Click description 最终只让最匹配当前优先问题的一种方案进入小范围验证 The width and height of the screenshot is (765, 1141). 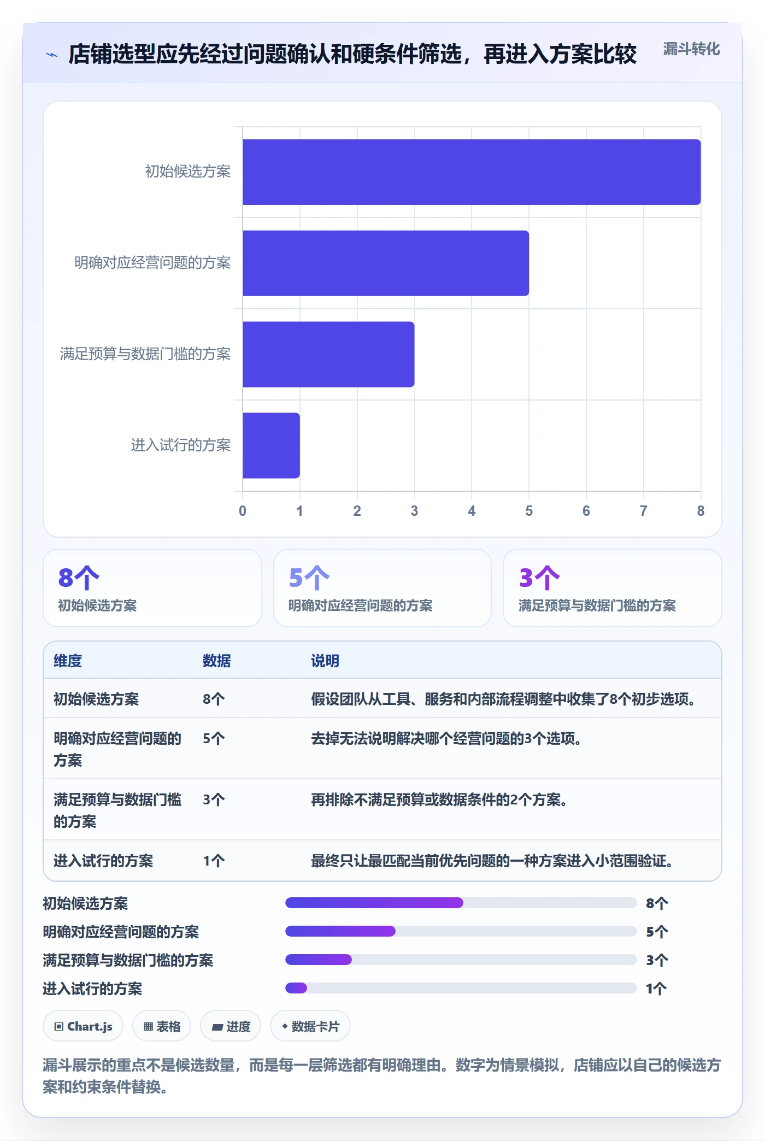(492, 861)
